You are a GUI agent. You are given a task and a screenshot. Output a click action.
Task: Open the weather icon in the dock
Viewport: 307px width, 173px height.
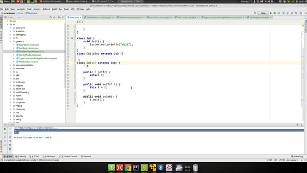[179, 168]
